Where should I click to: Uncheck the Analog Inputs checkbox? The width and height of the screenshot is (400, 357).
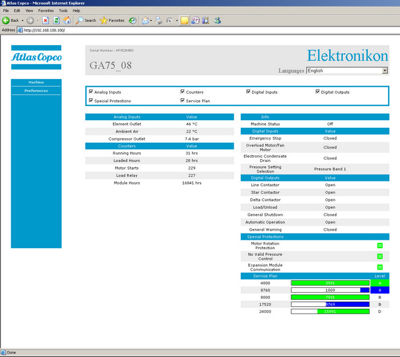coord(91,92)
